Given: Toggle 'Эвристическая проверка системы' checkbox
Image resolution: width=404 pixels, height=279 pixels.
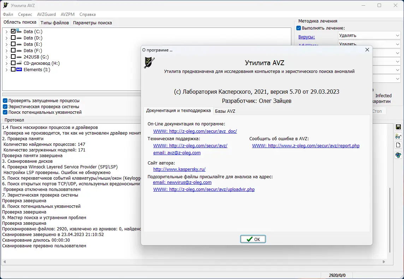Looking at the screenshot, I should click(x=5, y=107).
